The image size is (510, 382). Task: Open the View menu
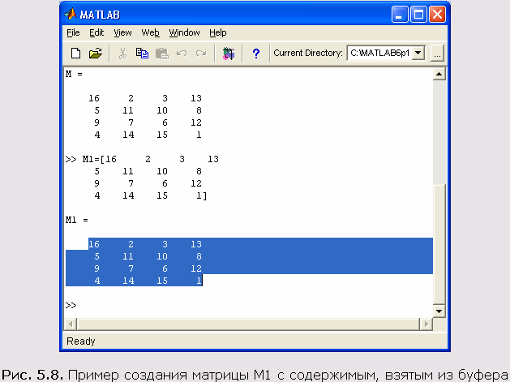[122, 33]
